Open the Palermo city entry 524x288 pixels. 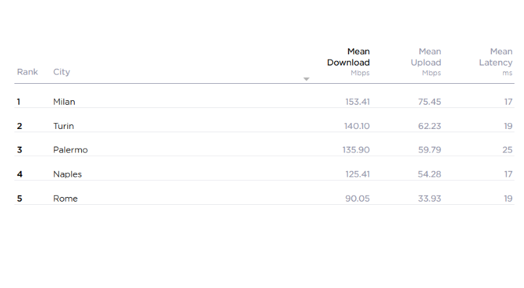[x=70, y=150]
